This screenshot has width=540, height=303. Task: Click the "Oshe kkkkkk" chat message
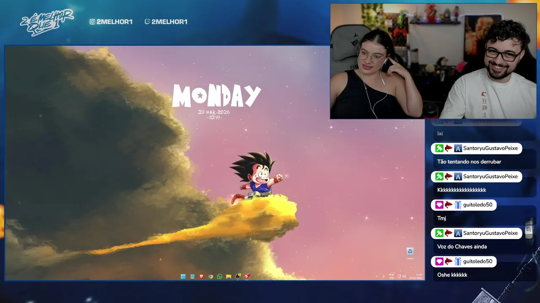452,275
